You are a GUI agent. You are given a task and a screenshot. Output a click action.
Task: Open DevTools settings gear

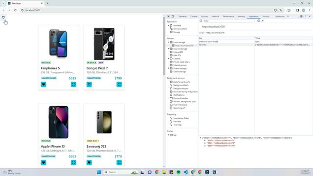(x=301, y=16)
